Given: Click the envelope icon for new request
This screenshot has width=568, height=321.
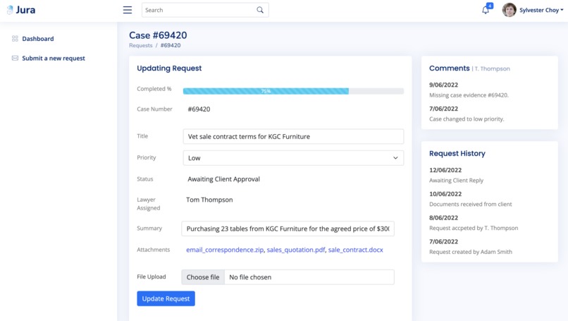Looking at the screenshot, I should point(15,58).
